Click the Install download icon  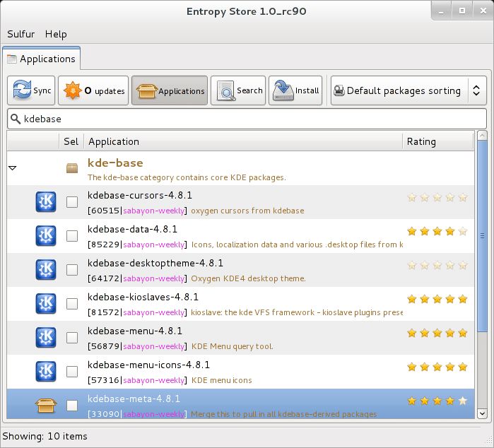coord(283,90)
